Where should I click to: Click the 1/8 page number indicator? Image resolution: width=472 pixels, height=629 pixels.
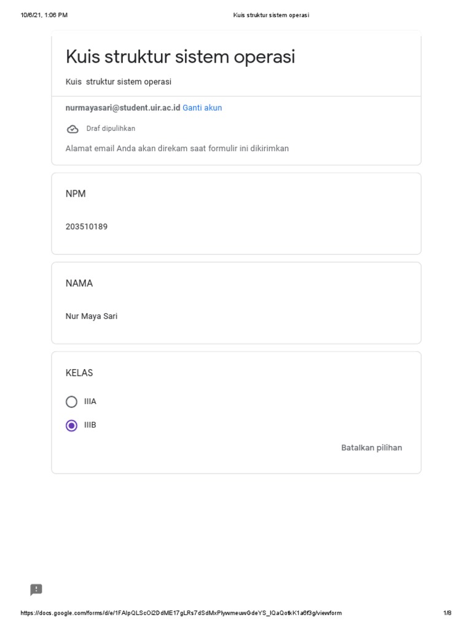click(447, 613)
